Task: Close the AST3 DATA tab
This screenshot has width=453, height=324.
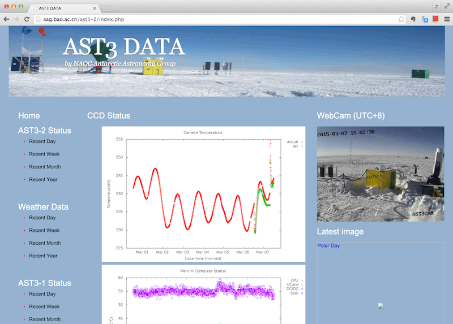Action: pyautogui.click(x=95, y=8)
